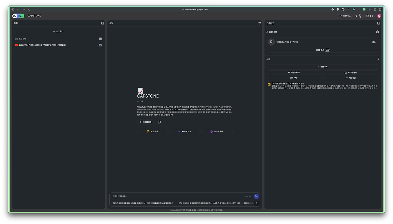Select the suggestion starting with 캡스톤 프로젝트를 위해

[x=144, y=203]
